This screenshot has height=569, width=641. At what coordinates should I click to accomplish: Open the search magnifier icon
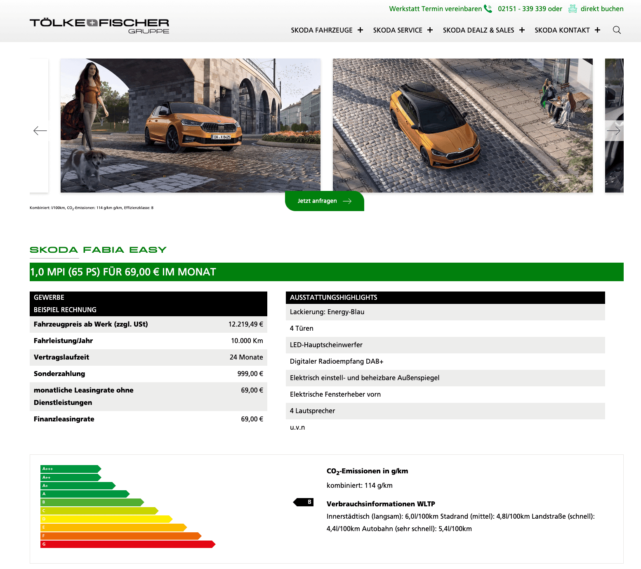coord(617,30)
